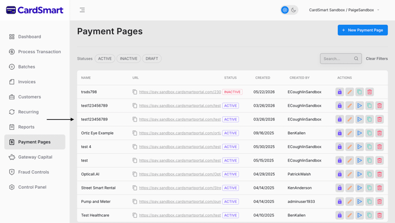
Task: Go to Process Transaction
Action: coord(35,52)
